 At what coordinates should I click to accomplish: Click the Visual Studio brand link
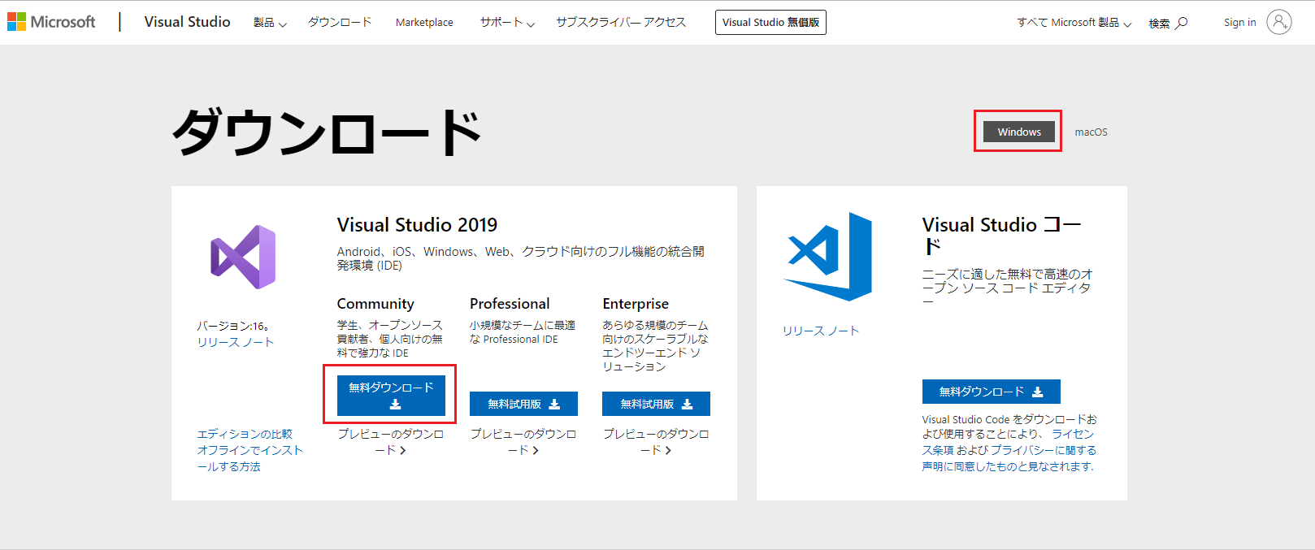point(187,22)
